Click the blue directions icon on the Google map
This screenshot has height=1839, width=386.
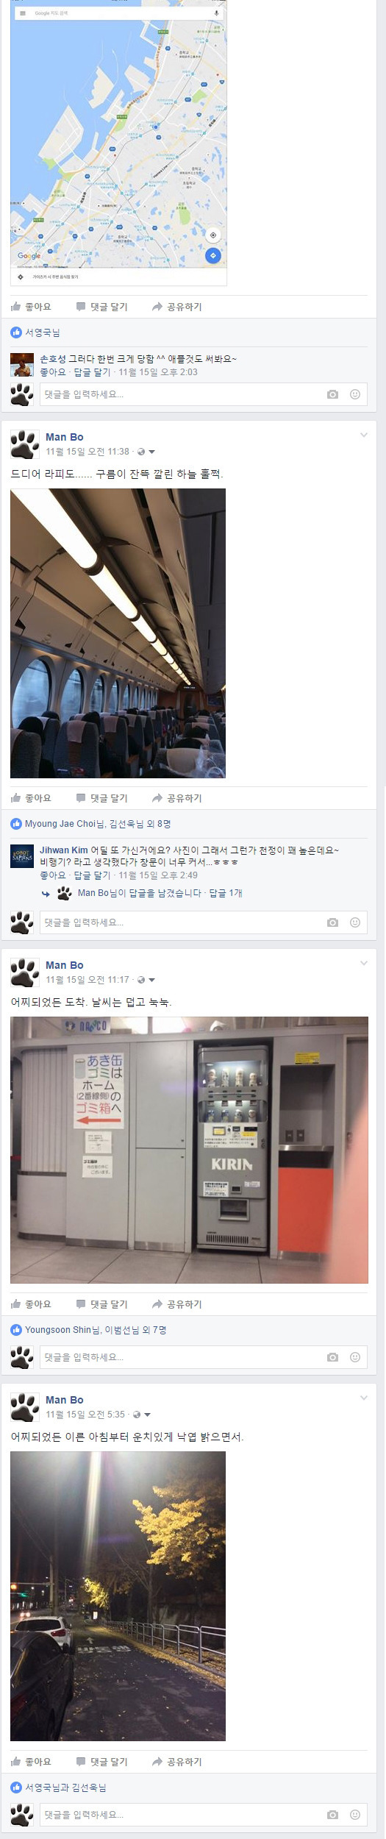pyautogui.click(x=212, y=256)
